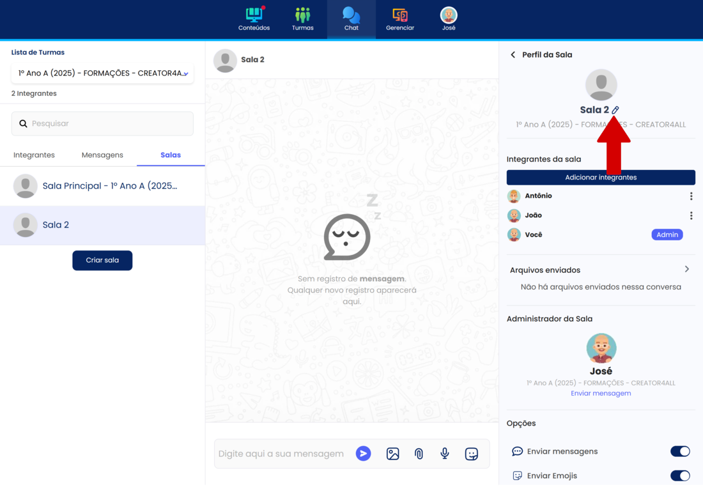Screen dimensions: 703x487
Task: Click the Enviar mensagem link
Action: pos(600,394)
